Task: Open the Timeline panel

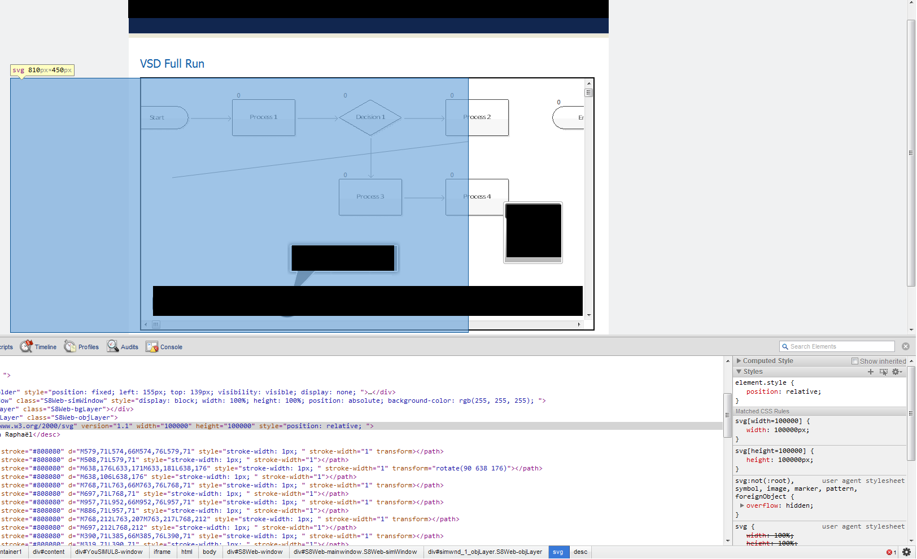Action: (x=45, y=346)
